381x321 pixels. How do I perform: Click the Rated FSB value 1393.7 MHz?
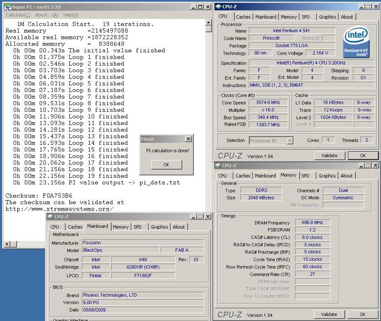[268, 125]
